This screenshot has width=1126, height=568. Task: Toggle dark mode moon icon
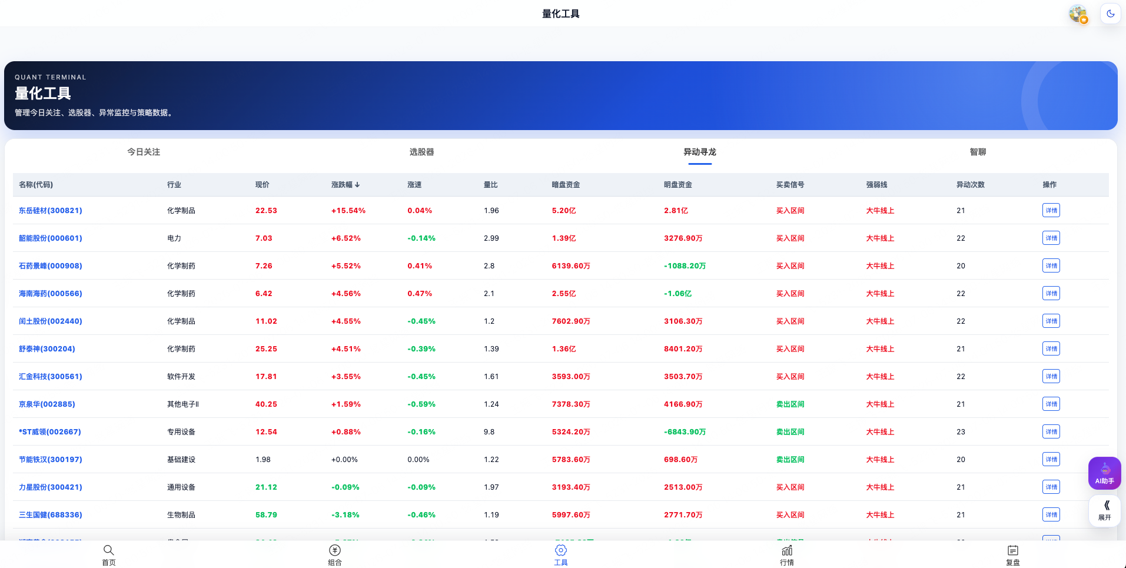(1110, 14)
